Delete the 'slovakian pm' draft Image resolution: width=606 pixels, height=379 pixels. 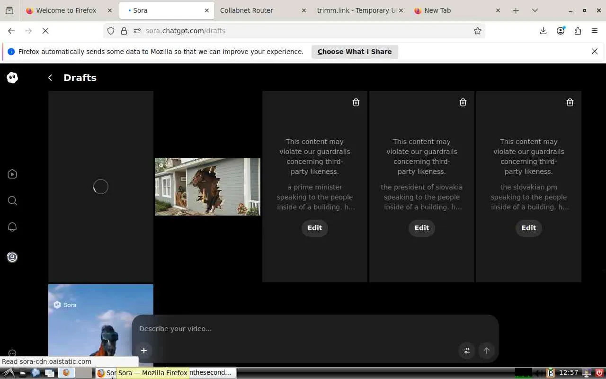[x=570, y=102]
